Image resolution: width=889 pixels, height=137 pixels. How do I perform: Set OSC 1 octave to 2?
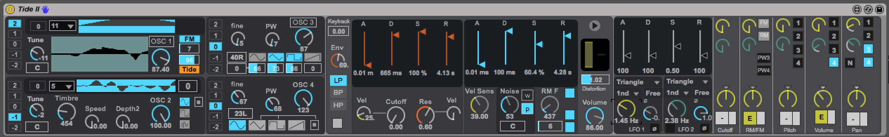tap(14, 24)
